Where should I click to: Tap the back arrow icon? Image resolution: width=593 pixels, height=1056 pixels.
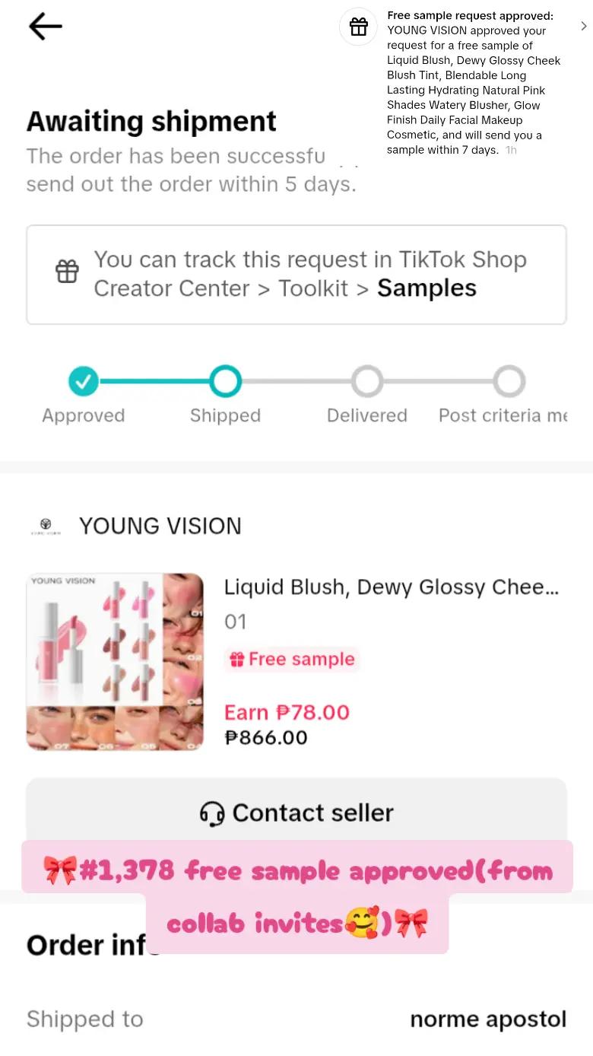point(46,27)
